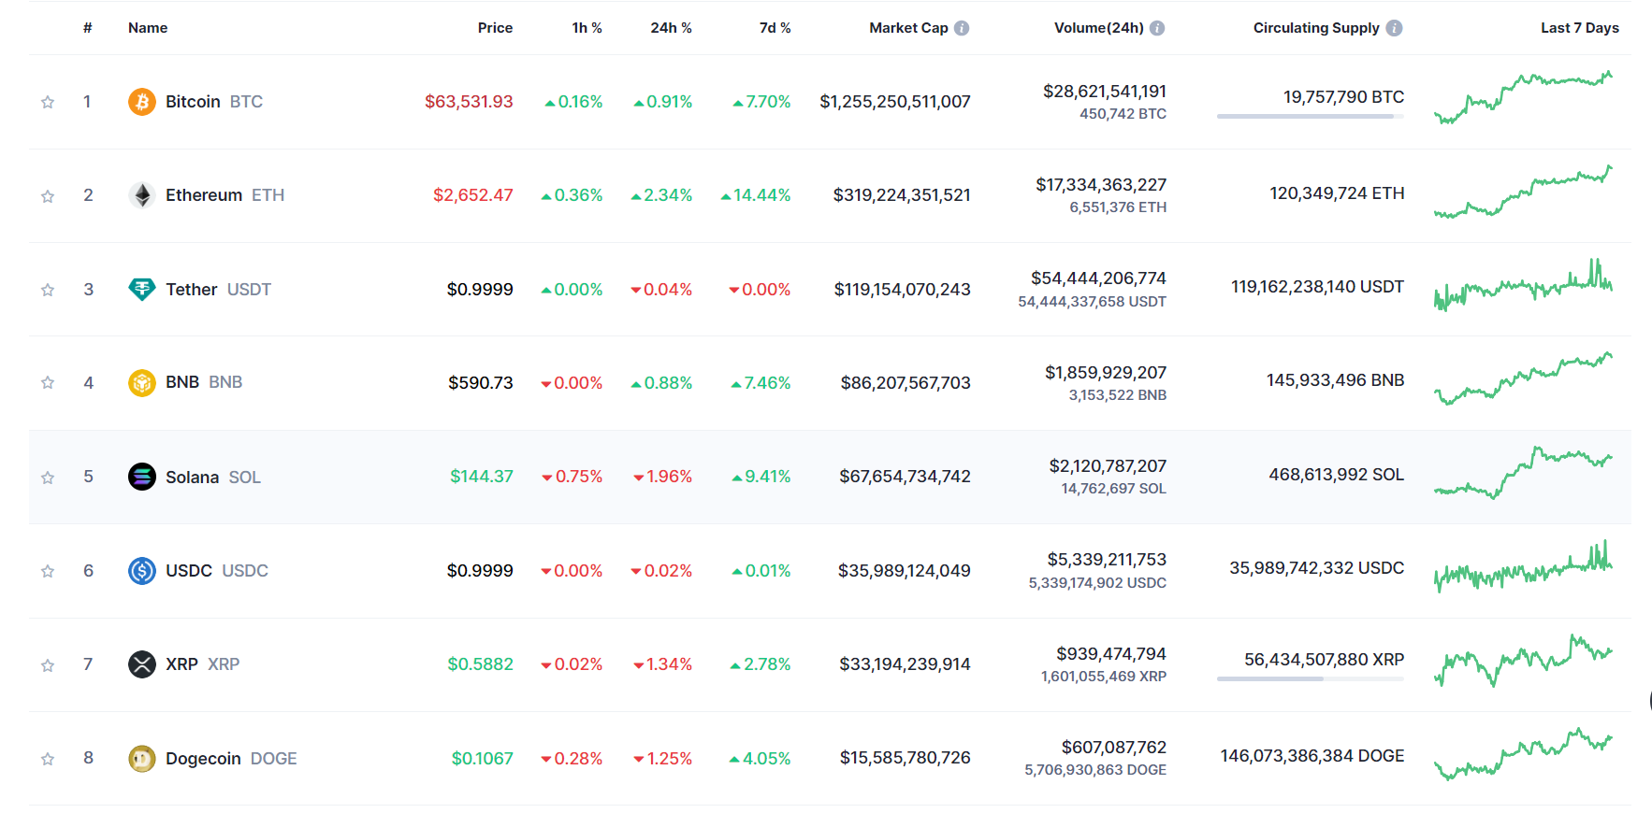Click Bitcoin volume link $28,621,541,191
The image size is (1652, 813).
[1105, 92]
